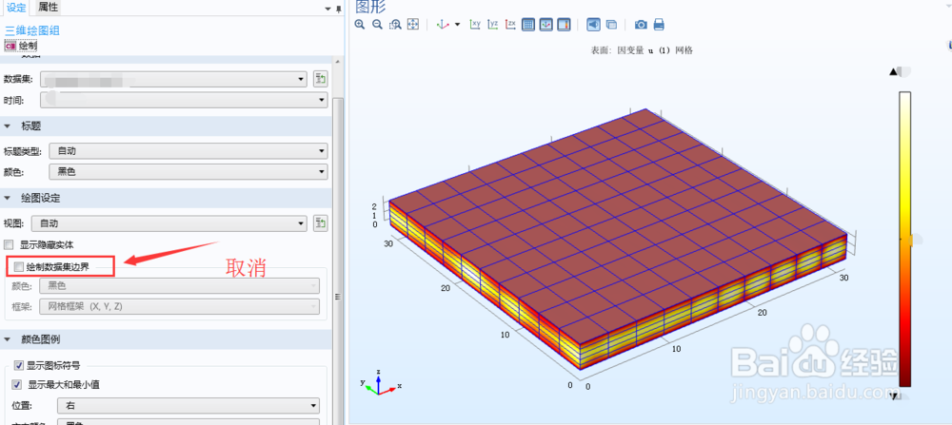This screenshot has height=425, width=952.
Task: Toggle the grid display button
Action: point(528,25)
